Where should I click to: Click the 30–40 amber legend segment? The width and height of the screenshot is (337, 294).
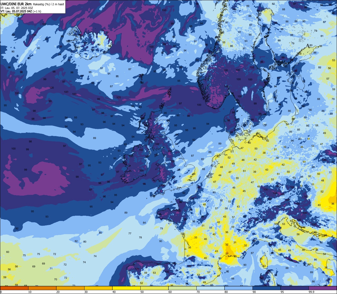[98, 288]
